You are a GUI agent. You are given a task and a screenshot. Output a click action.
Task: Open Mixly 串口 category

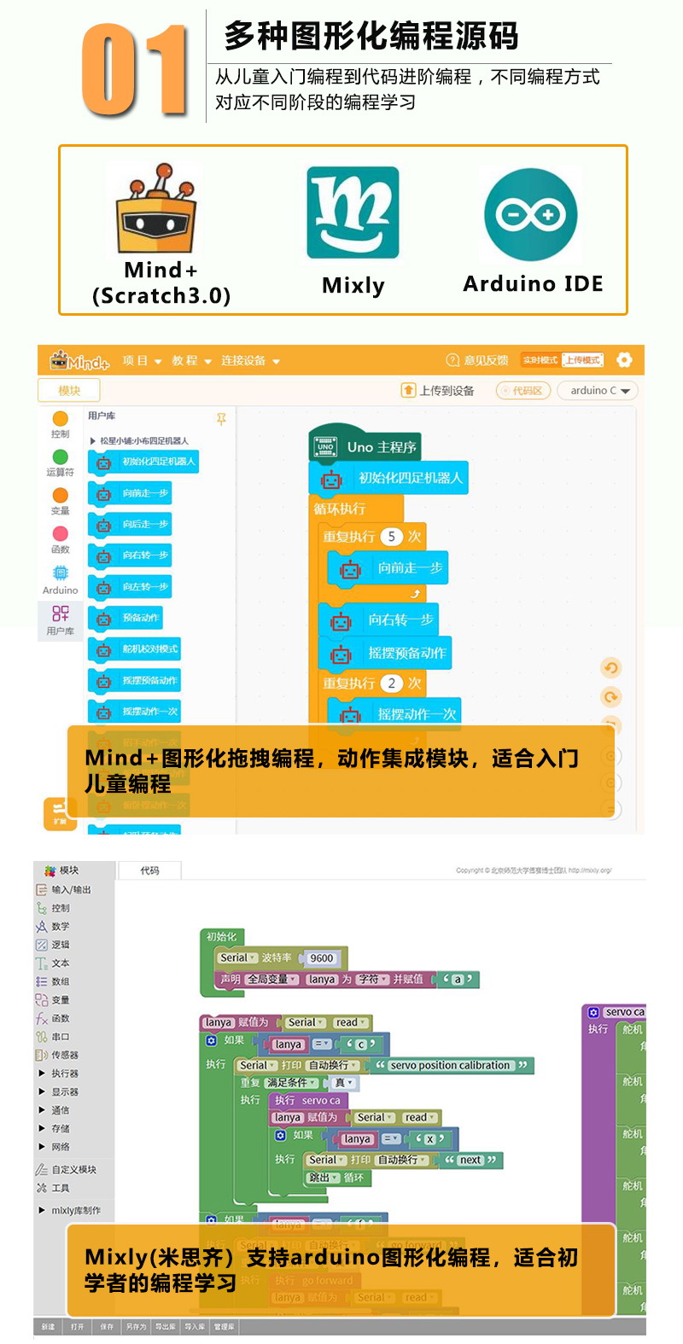click(53, 1037)
